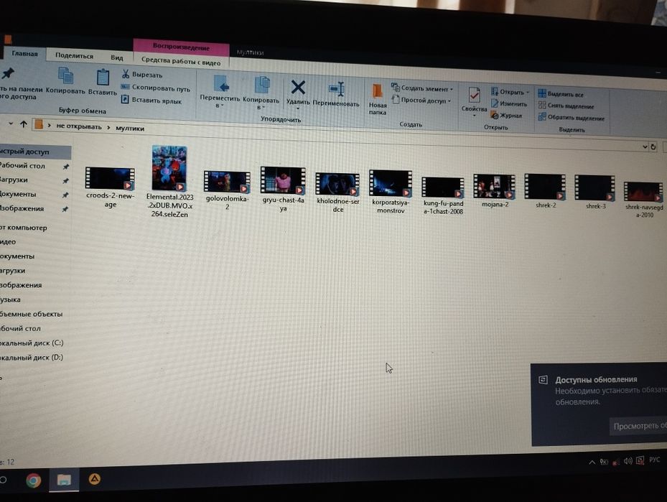
Task: Open the Easy access (Простой доступ) dropdown
Action: click(x=421, y=101)
